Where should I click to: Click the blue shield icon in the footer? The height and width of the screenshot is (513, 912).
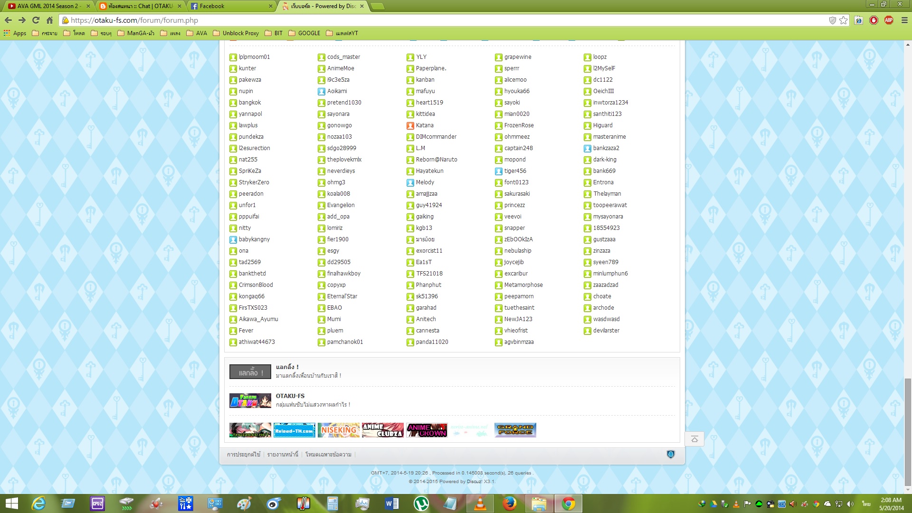click(671, 455)
